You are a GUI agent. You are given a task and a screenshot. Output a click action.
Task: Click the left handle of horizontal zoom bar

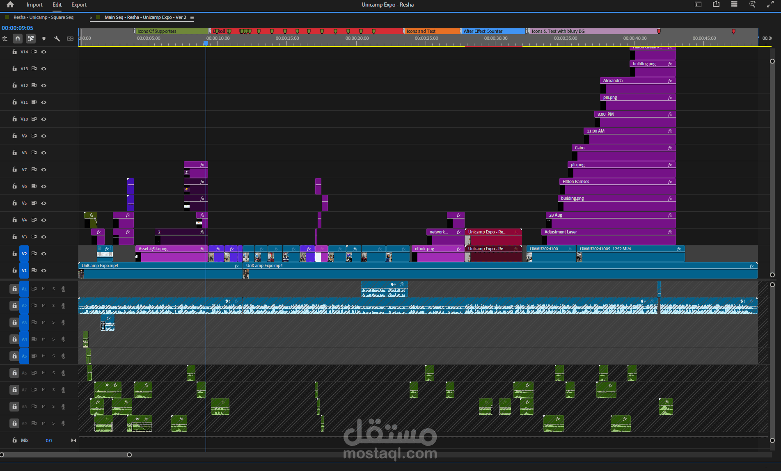tap(2, 455)
